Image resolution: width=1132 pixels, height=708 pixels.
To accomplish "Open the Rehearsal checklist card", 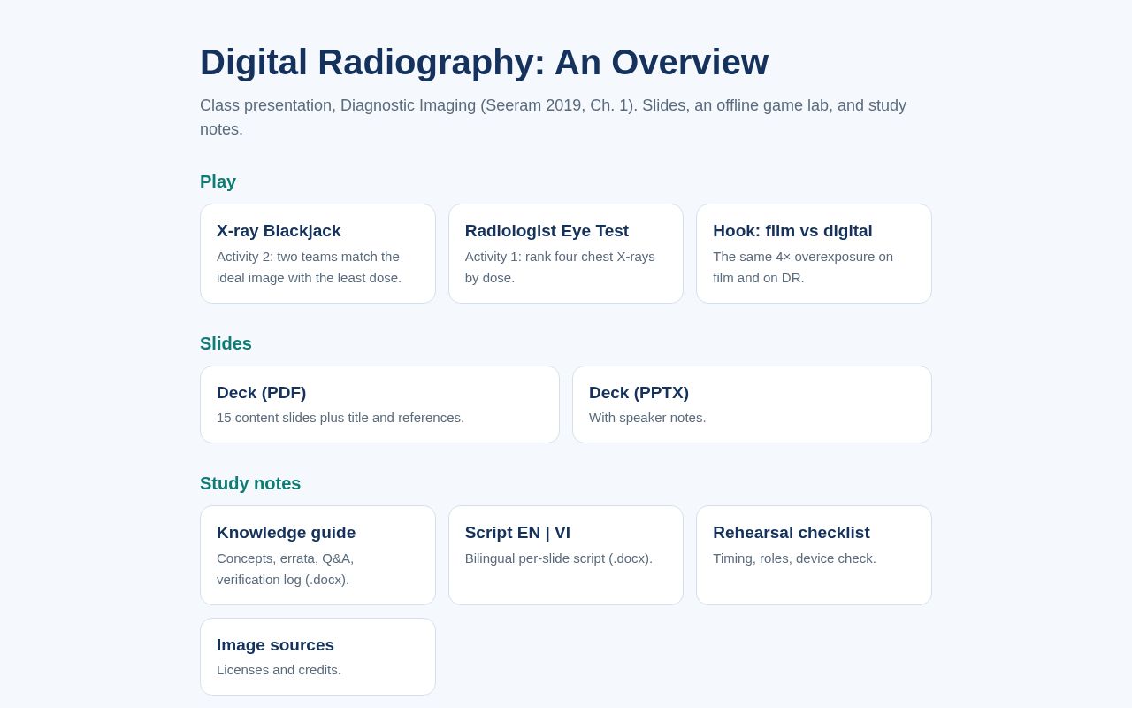I will [x=814, y=556].
